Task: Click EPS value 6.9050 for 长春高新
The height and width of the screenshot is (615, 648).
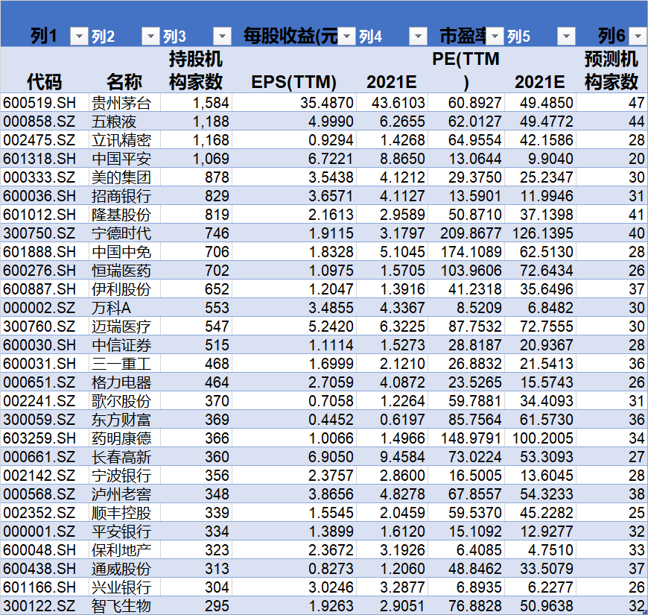Action: click(293, 457)
